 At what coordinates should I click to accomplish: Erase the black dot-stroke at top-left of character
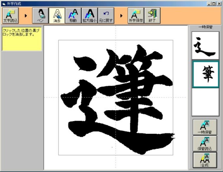coord(85,63)
